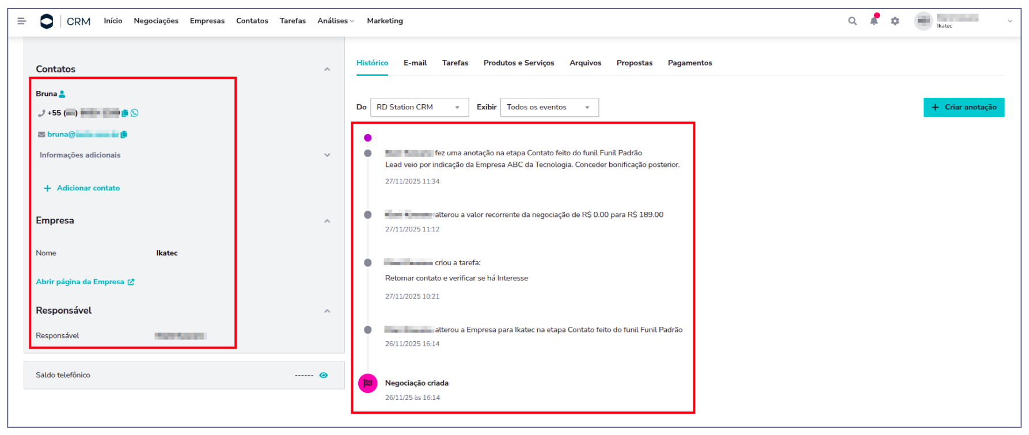Collapse the Empresa section
The width and height of the screenshot is (1029, 435).
327,221
